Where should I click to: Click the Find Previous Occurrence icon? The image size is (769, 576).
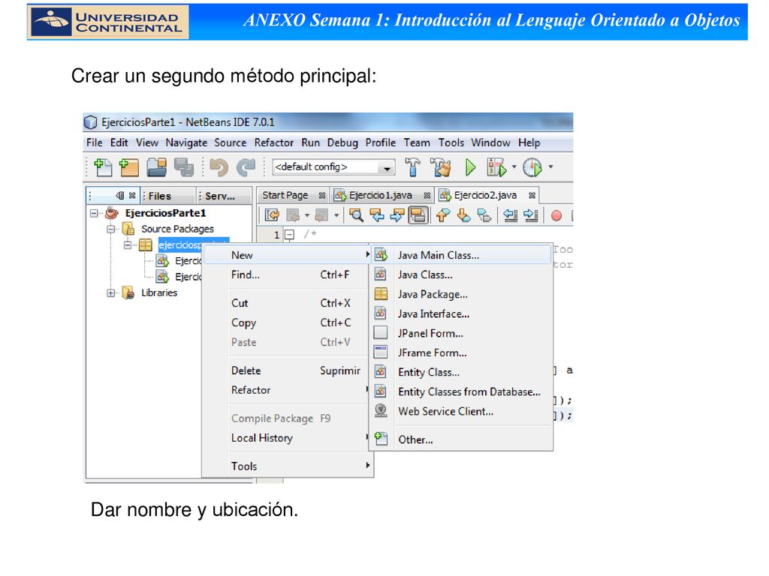pos(377,215)
